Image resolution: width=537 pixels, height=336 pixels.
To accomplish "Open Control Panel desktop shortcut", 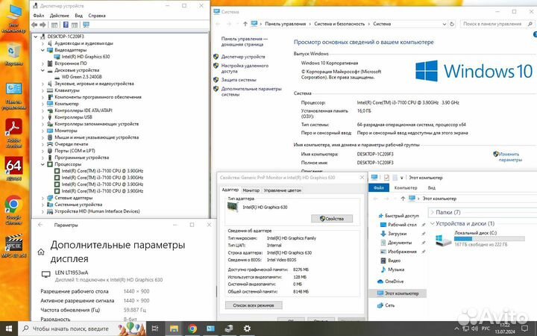I will click(x=13, y=96).
